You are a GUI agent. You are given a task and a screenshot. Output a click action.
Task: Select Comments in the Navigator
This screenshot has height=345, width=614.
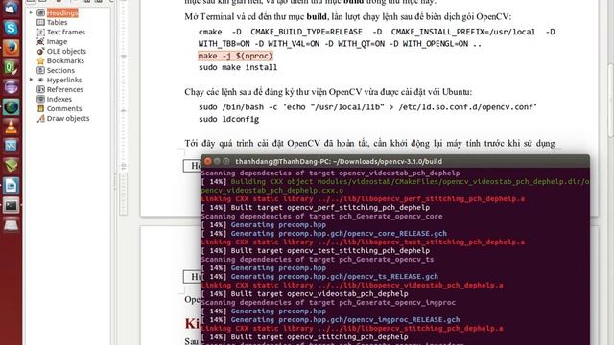64,108
